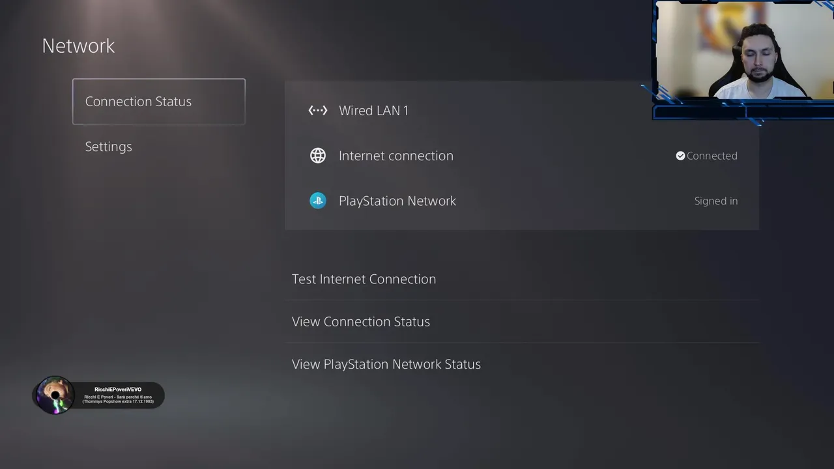The image size is (834, 469).
Task: Click the Network page title
Action: point(78,46)
